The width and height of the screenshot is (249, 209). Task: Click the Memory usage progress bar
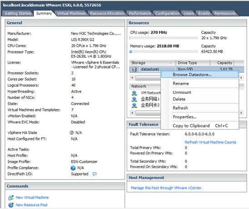(164, 52)
